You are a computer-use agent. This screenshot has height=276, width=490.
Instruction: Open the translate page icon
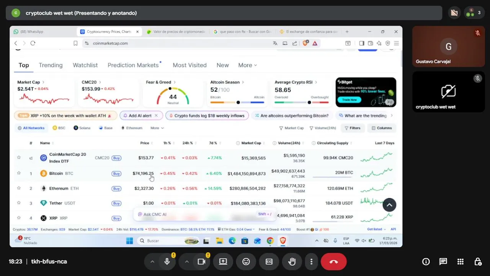click(275, 43)
